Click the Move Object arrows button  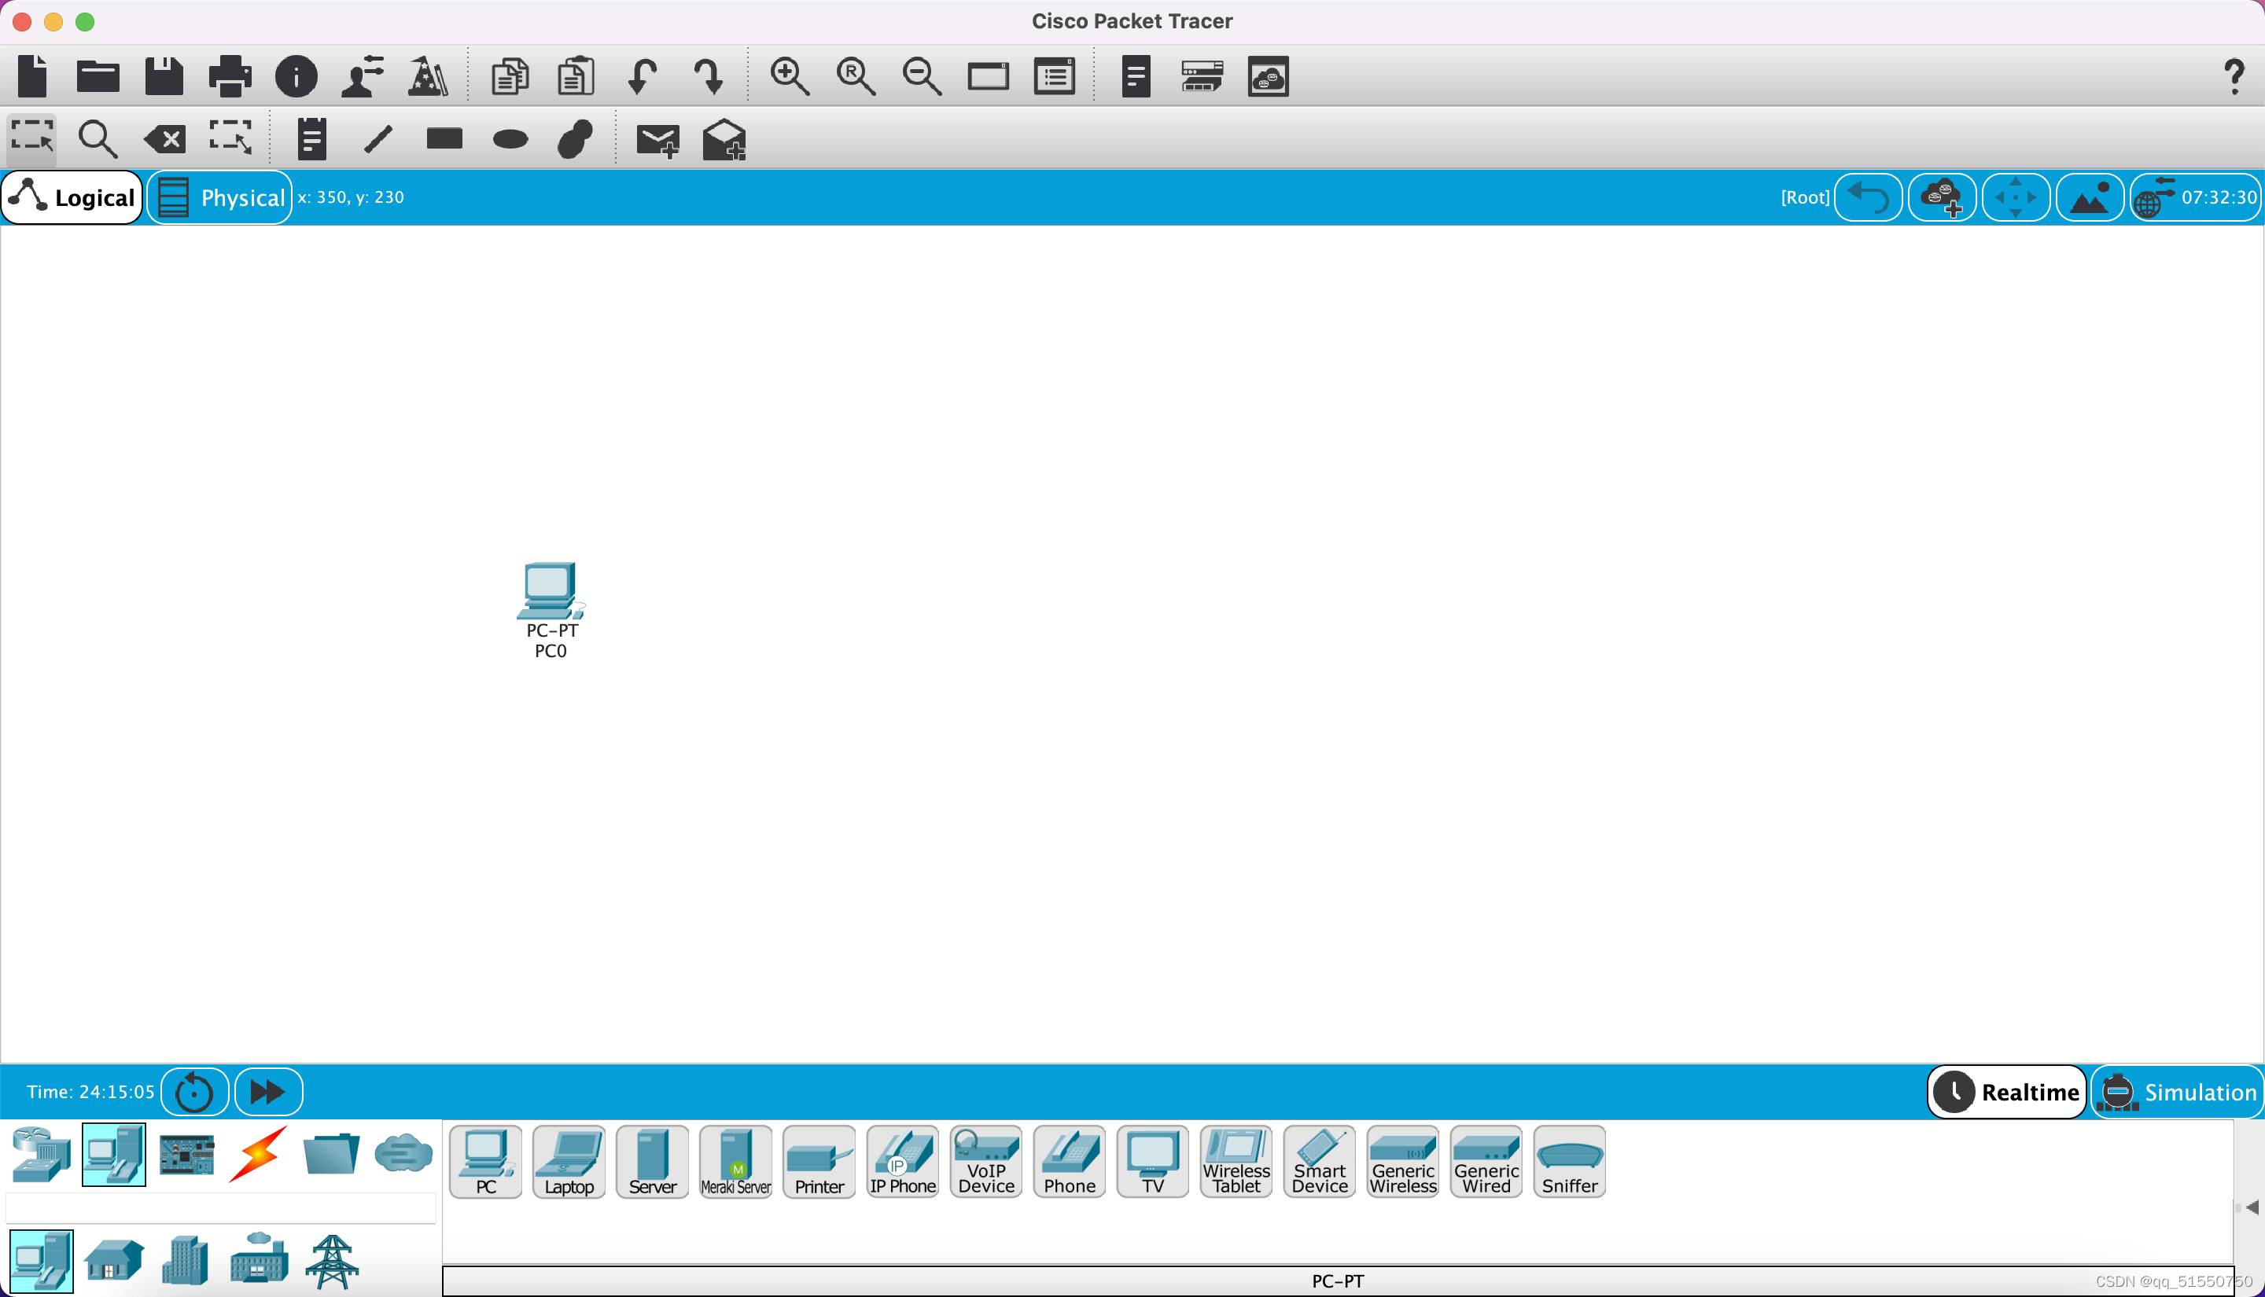point(2016,197)
